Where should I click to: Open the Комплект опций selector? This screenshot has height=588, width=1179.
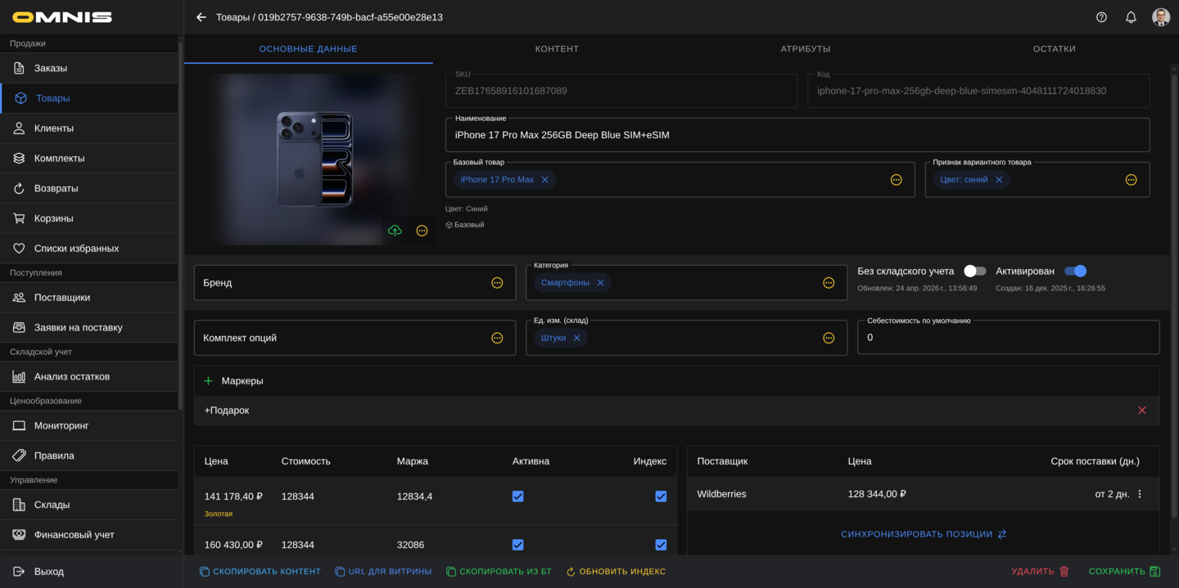(x=497, y=338)
